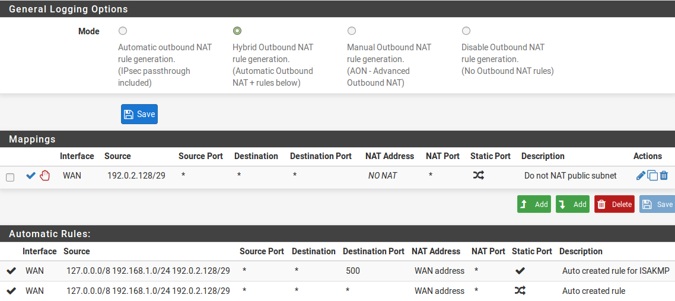Click the red hand No-NAT icon

click(x=45, y=176)
